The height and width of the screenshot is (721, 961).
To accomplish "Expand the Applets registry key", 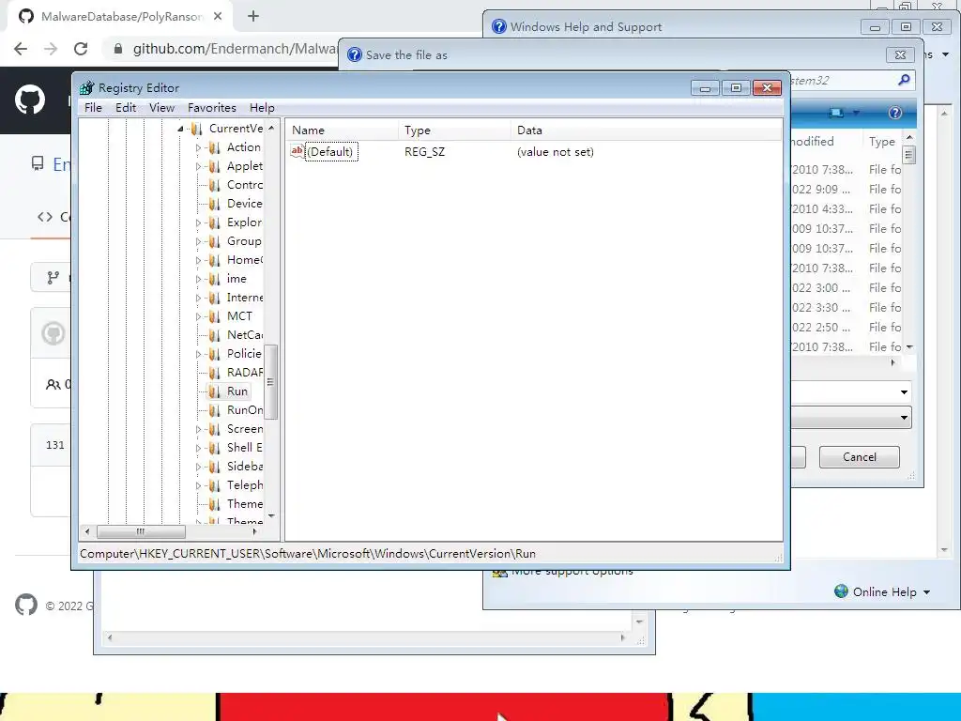I will 198,166.
